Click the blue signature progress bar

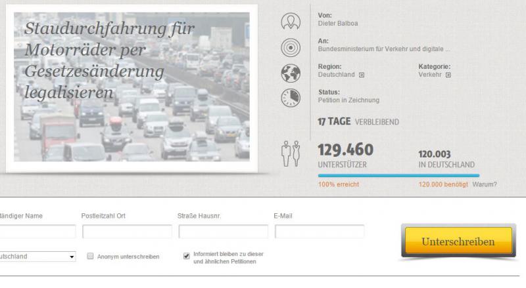(398, 175)
